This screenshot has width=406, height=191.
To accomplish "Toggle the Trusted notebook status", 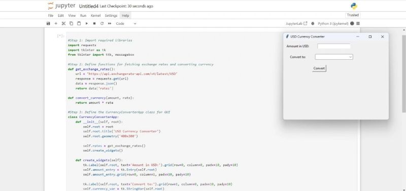I will 353,15.
